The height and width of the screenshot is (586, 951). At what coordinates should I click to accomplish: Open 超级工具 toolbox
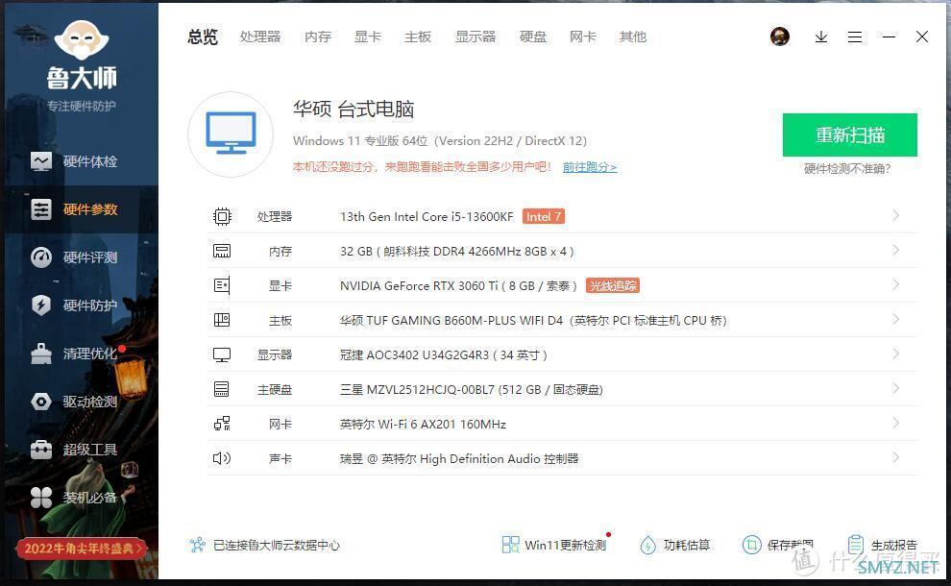click(74, 450)
